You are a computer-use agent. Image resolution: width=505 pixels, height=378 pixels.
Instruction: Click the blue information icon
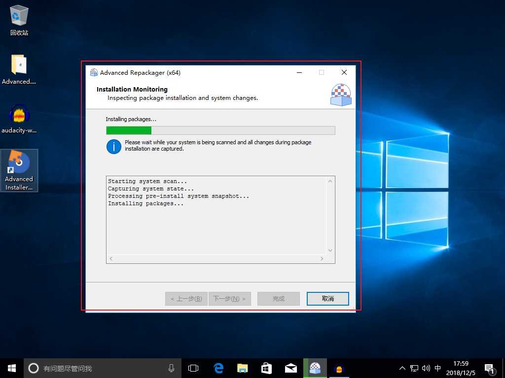click(114, 147)
